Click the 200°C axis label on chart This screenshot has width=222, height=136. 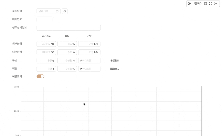coord(17,111)
